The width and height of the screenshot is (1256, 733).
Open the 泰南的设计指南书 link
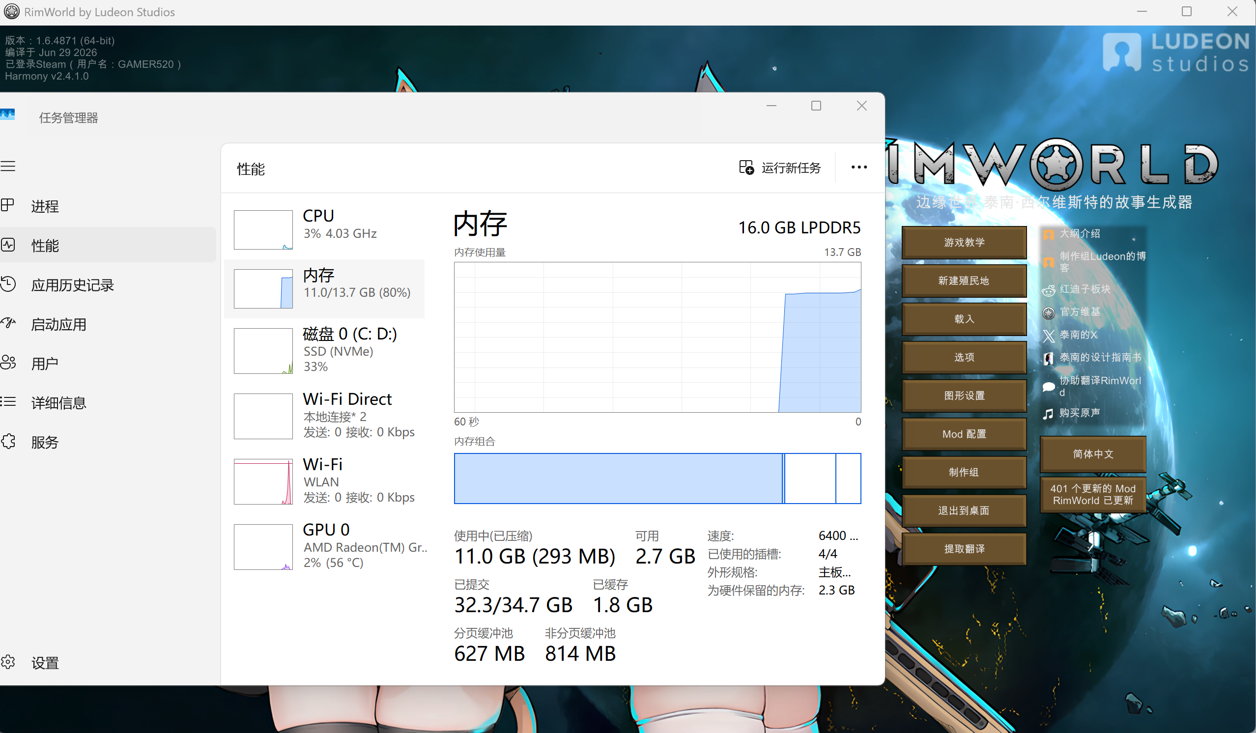(x=1100, y=357)
